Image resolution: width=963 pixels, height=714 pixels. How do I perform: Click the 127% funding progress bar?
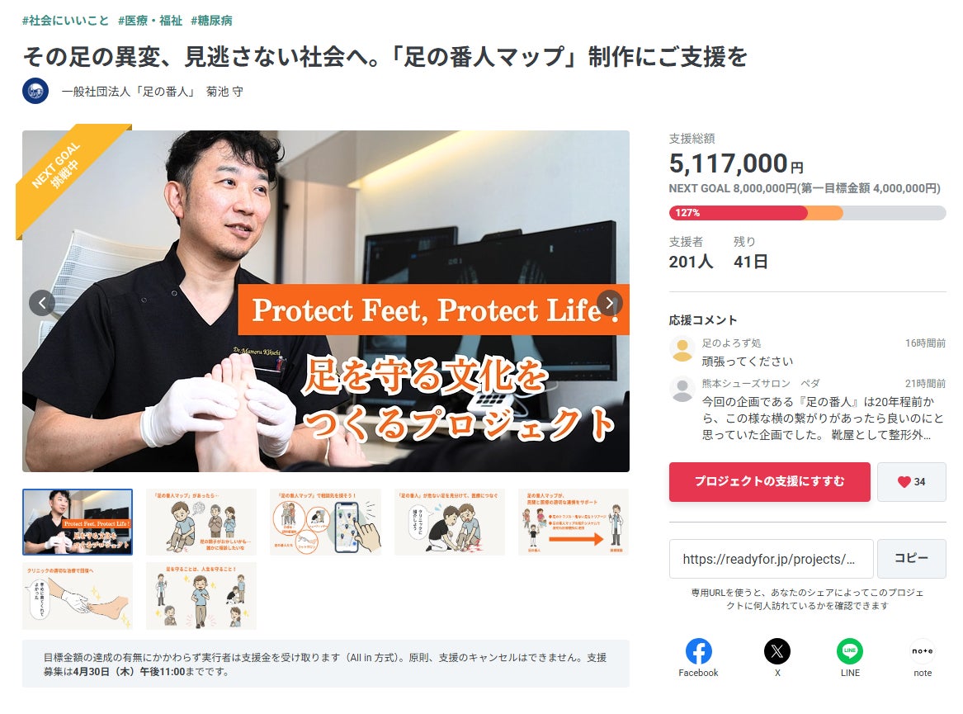point(807,213)
